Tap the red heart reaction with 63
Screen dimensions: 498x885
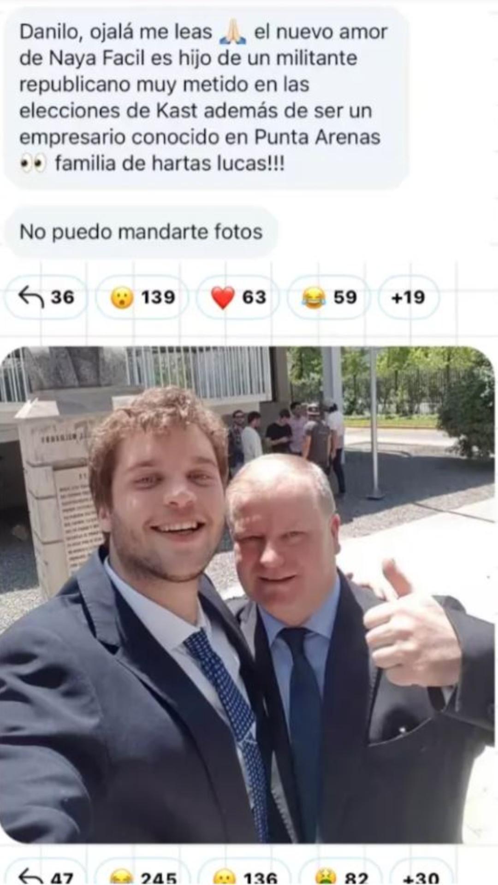(x=238, y=297)
